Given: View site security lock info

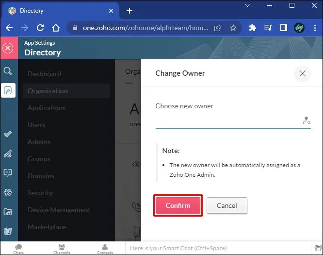Looking at the screenshot, I should (x=75, y=28).
